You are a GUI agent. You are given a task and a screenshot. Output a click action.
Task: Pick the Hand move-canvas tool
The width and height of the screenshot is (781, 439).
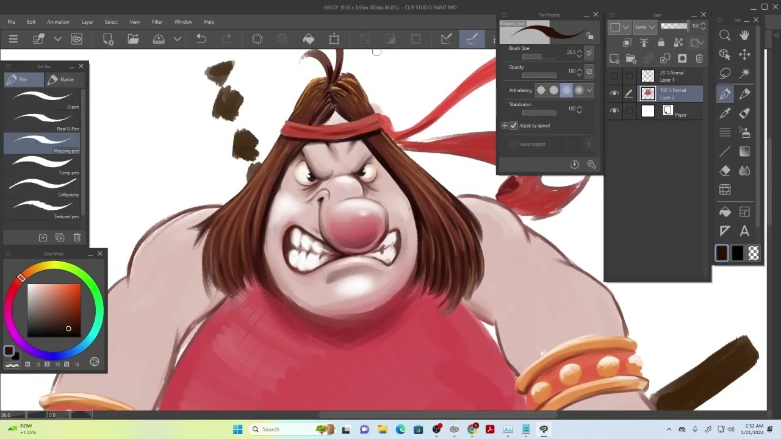[x=744, y=35]
